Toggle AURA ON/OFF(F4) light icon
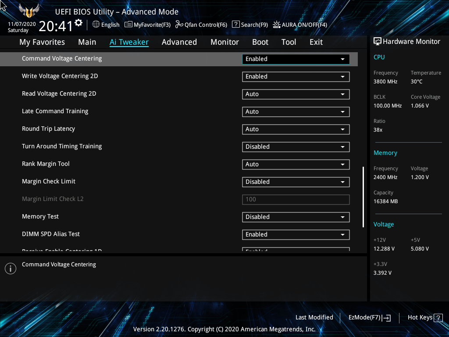Screen dimensions: 449x337 [277, 25]
